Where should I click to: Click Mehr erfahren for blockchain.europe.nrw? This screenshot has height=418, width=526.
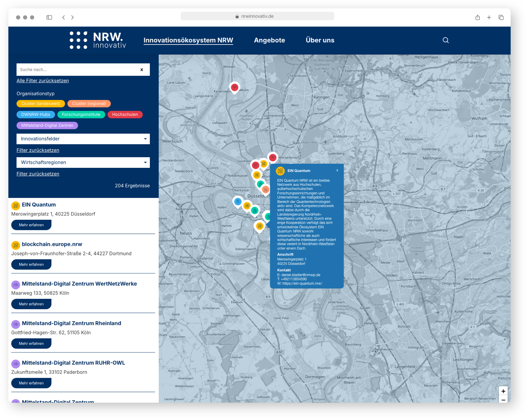pos(31,265)
